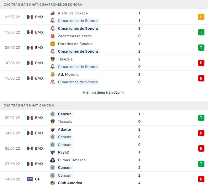The height and width of the screenshot is (187, 211).
Task: Click the green T badge for Zacatecas match
Action: (x=201, y=32)
